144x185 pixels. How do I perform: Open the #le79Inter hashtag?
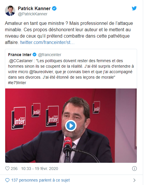17,83
